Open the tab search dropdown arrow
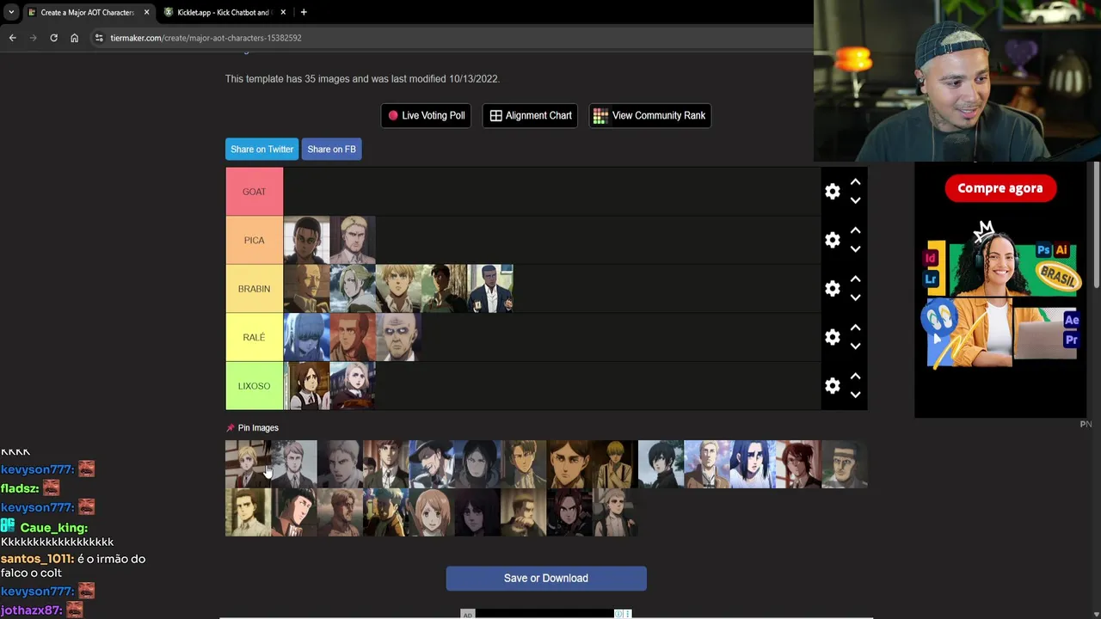 click(11, 12)
